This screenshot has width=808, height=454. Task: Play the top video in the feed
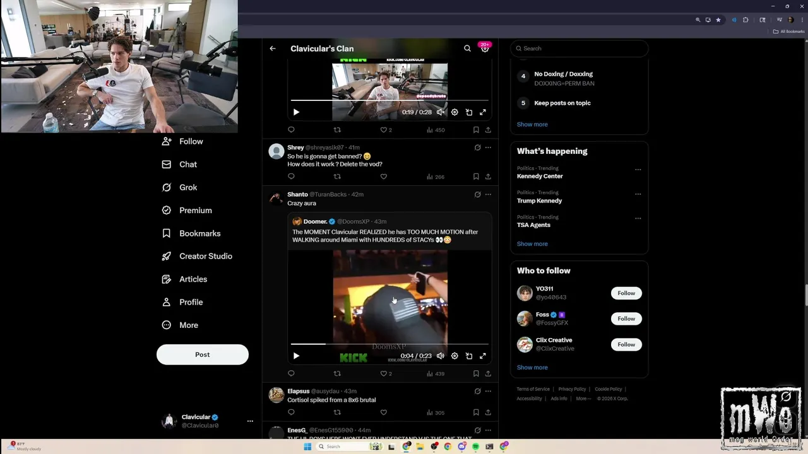click(x=296, y=112)
